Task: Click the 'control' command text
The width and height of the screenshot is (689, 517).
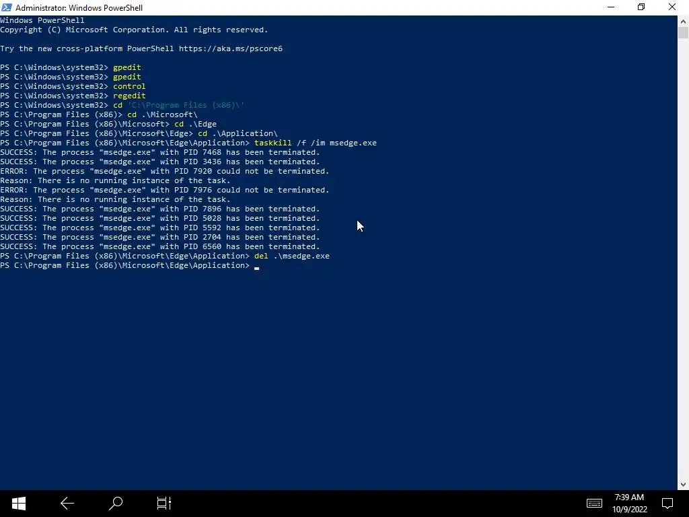Action: click(129, 86)
